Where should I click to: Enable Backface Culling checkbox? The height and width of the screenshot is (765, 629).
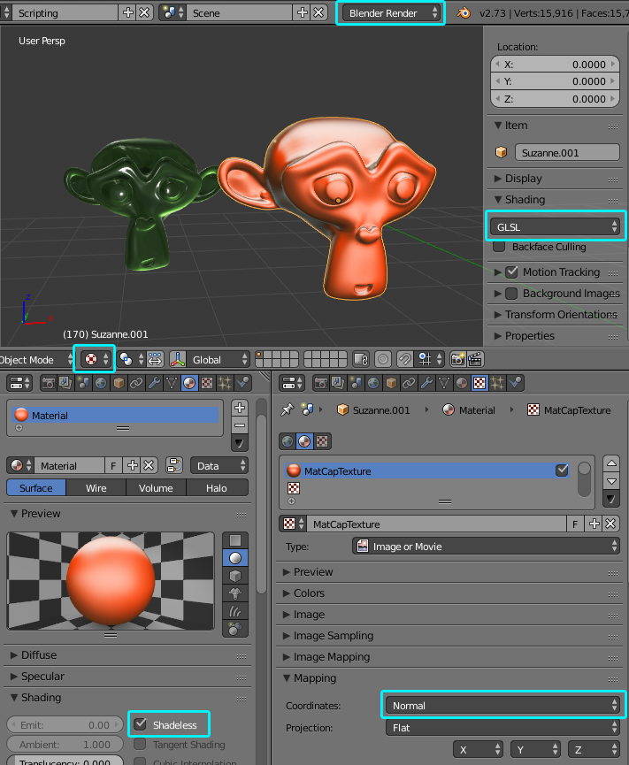pos(499,247)
